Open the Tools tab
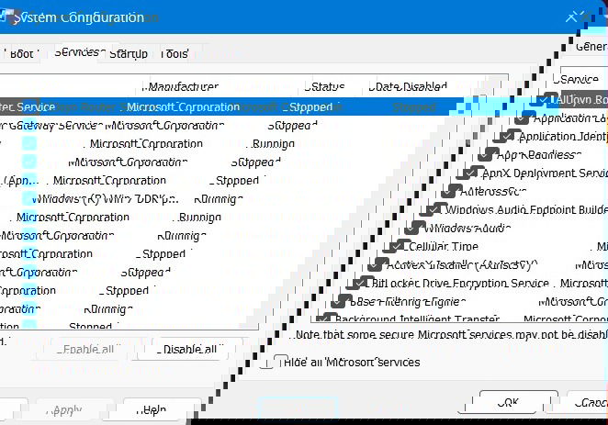 (x=175, y=53)
